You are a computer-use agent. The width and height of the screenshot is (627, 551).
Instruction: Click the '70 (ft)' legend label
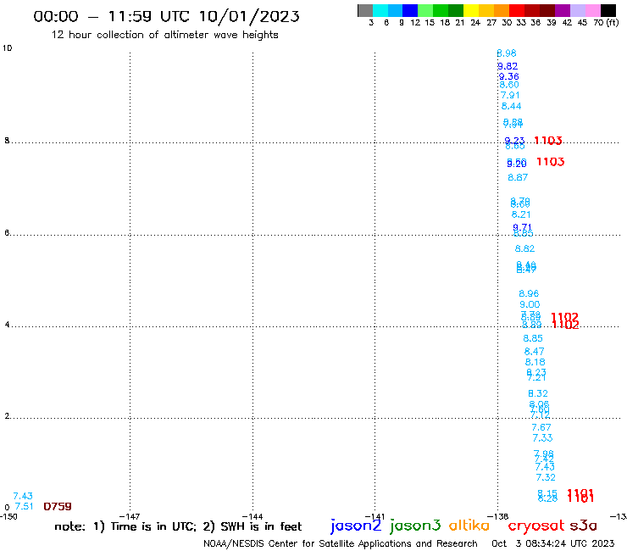tap(606, 22)
